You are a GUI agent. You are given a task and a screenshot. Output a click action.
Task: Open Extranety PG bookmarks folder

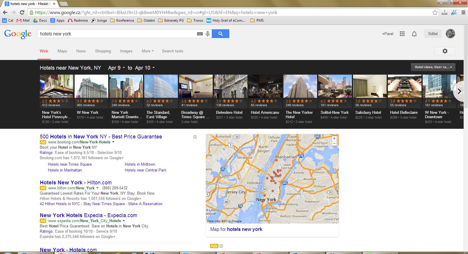[x=171, y=20]
